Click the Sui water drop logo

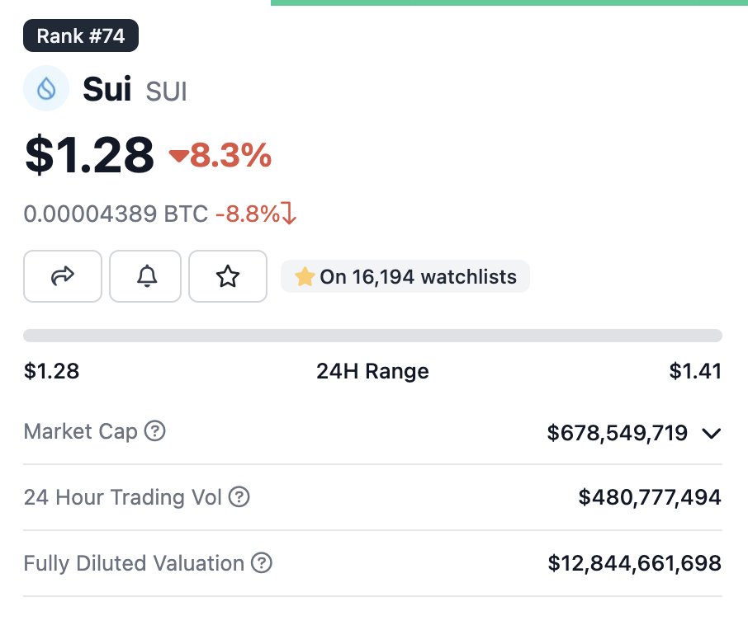[46, 88]
